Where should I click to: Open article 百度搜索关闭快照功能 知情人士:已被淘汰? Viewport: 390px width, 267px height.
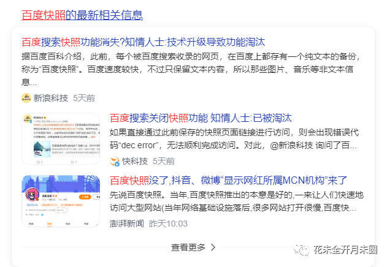[201, 118]
